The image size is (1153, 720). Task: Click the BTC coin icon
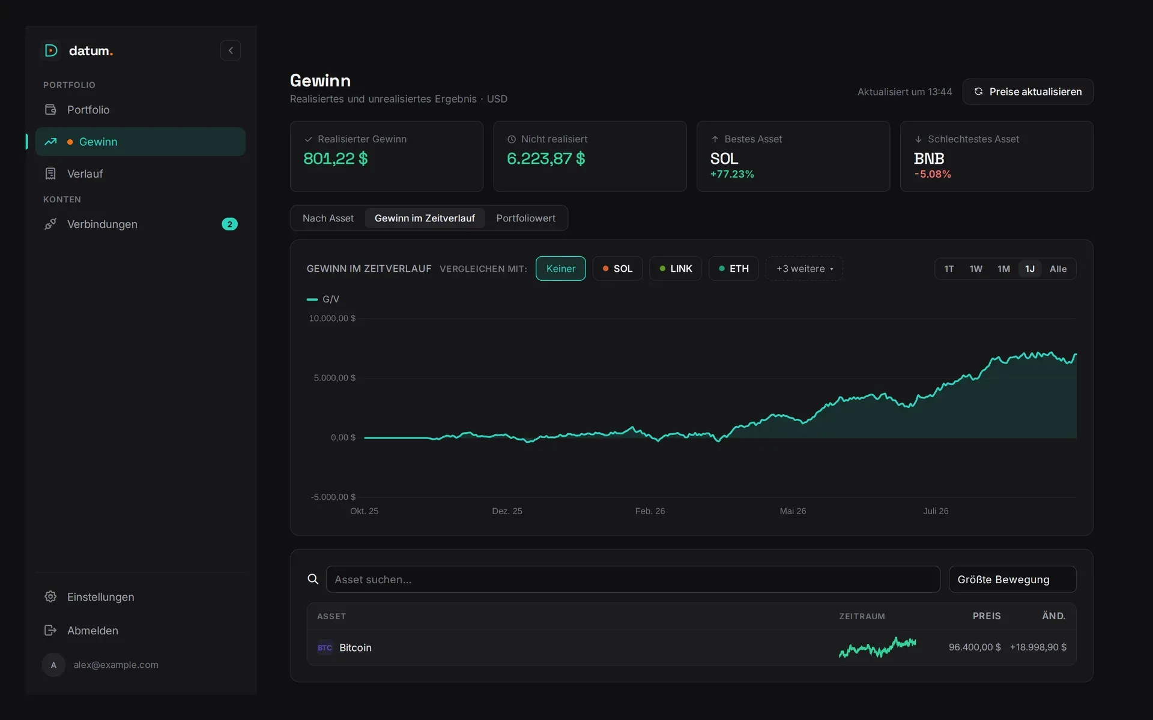(325, 647)
